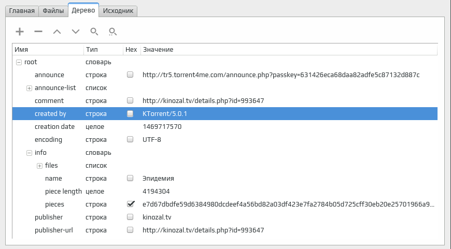Click the Тип column header
Viewport: 451px width, 249px height.
click(103, 49)
